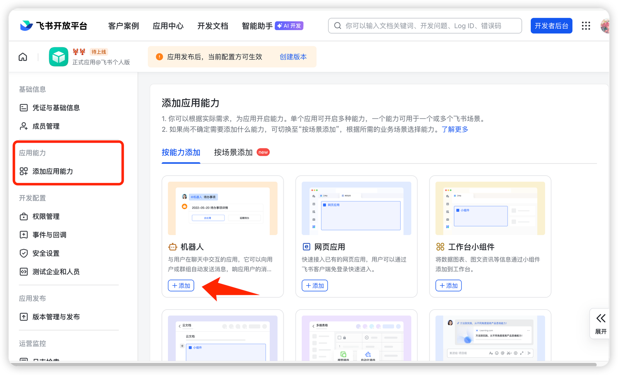
Task: Click the 凭证与基础信息 sidebar icon
Action: pyautogui.click(x=24, y=108)
